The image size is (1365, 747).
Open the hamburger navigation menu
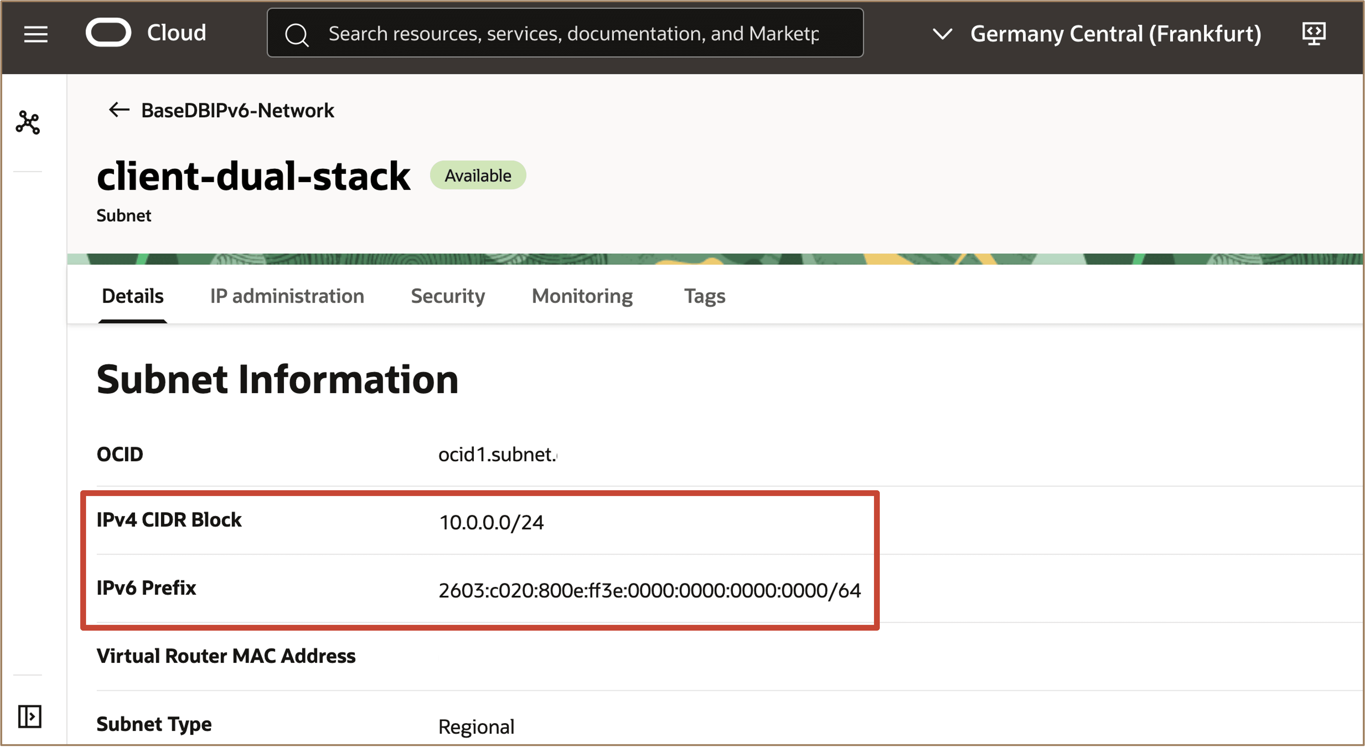pos(35,34)
